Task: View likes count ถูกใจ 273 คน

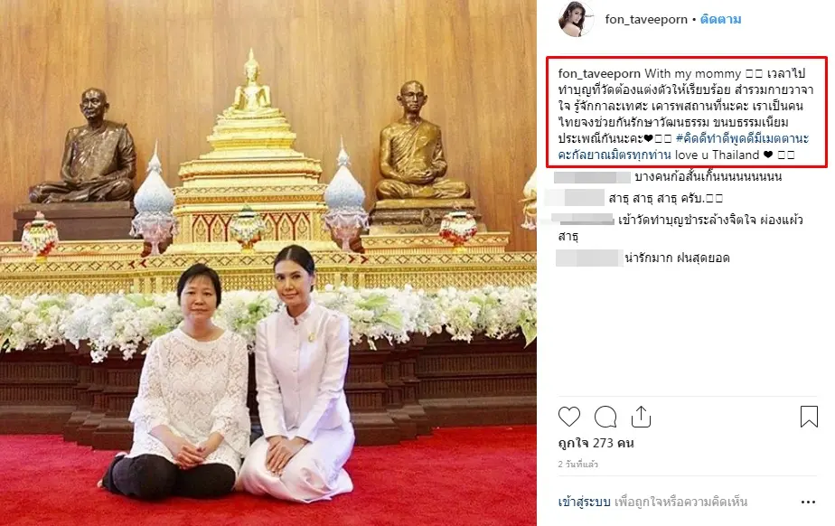Action: click(596, 443)
